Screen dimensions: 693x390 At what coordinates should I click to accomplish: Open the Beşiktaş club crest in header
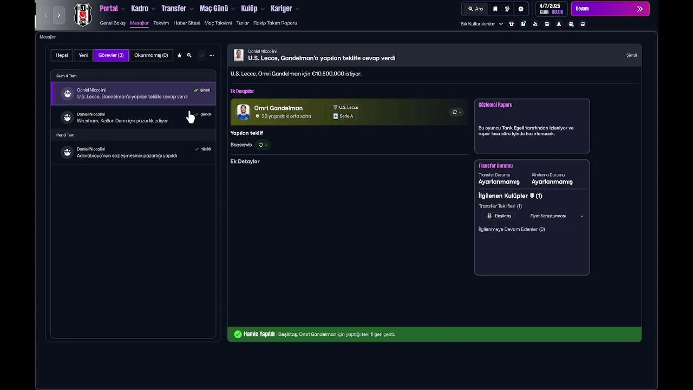tap(83, 15)
